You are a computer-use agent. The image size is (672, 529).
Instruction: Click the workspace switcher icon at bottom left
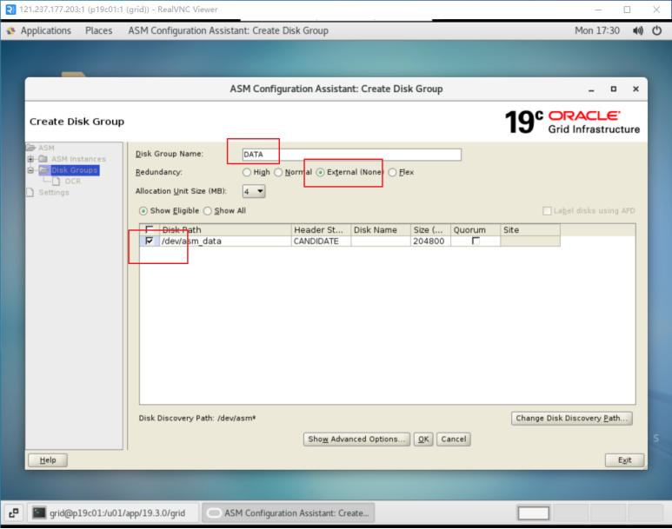[x=13, y=512]
